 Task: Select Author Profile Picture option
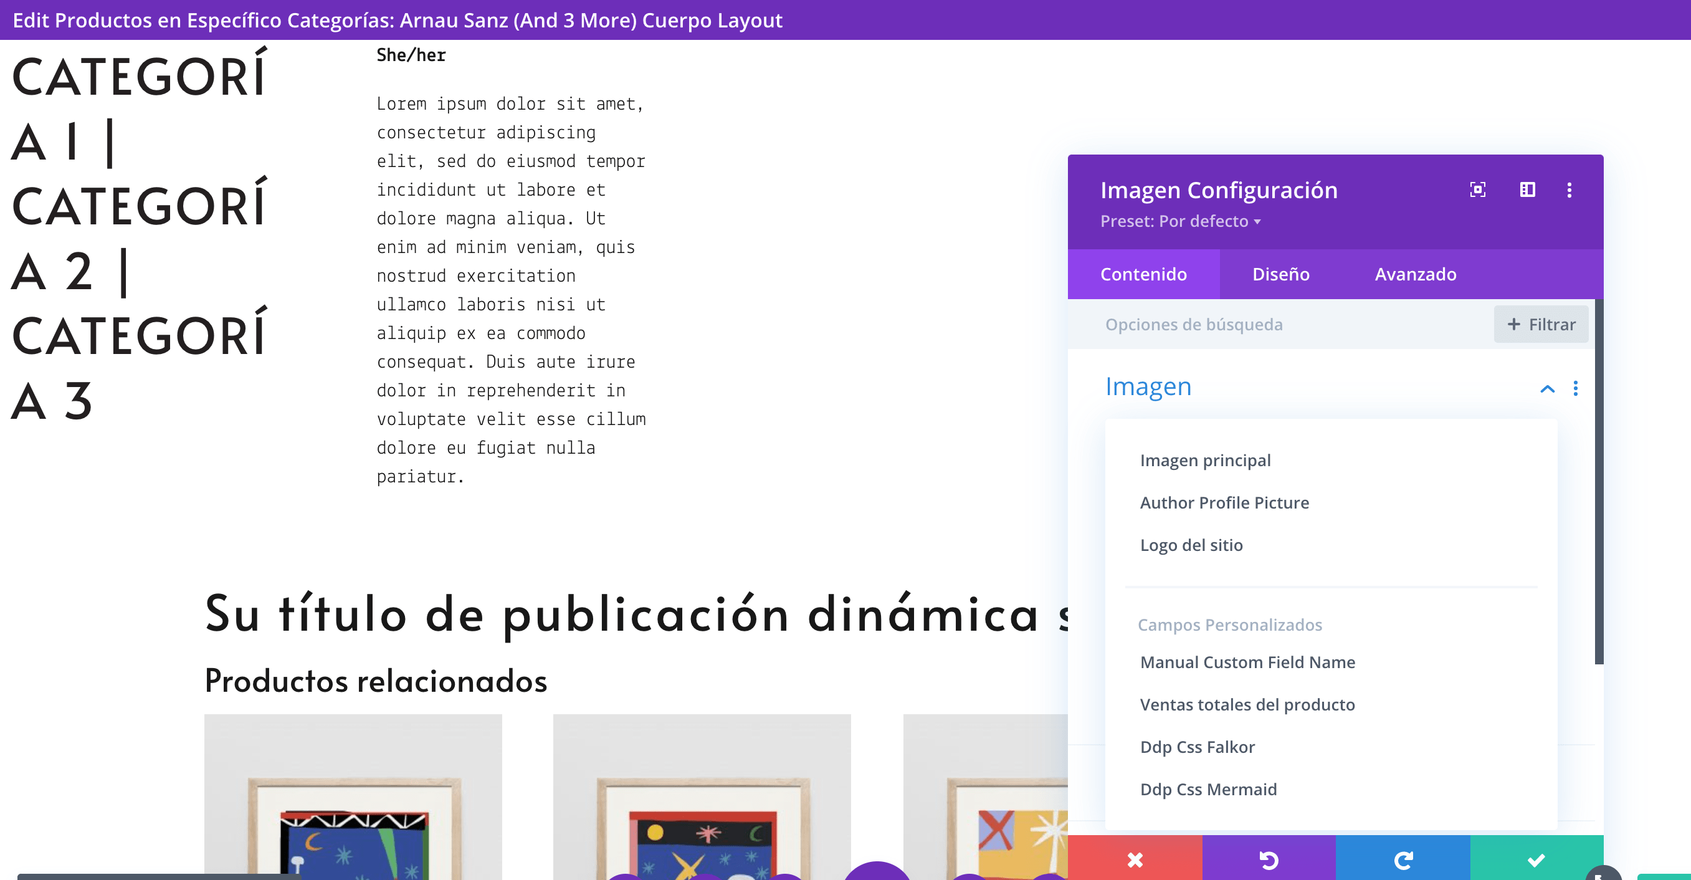[x=1224, y=502]
